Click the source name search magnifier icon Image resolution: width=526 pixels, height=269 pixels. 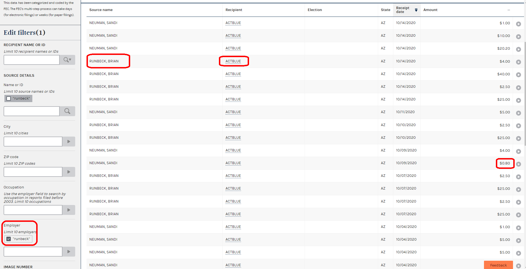pos(67,111)
